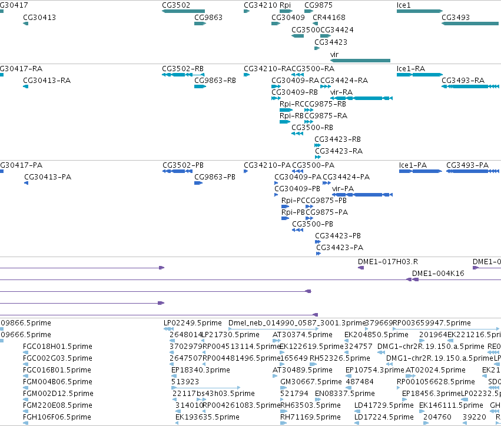This screenshot has height=426, width=501.
Task: Click the Ice1 gene feature
Action: (420, 11)
